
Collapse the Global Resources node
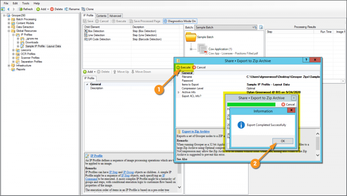(9, 31)
